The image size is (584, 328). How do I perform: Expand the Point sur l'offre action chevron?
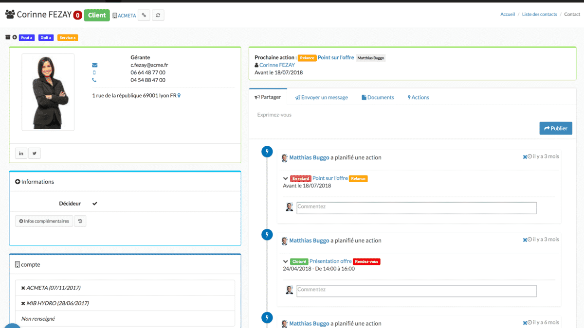click(x=286, y=179)
